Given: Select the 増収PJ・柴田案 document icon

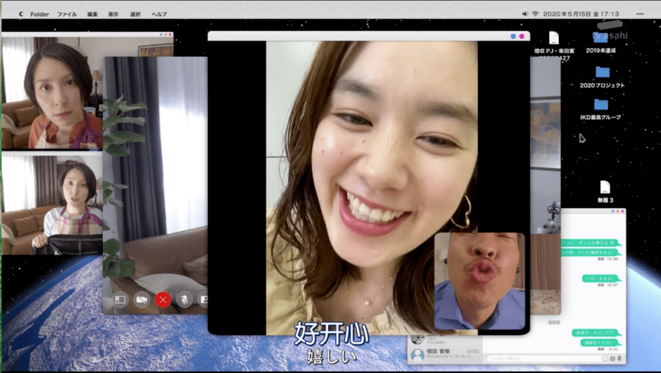Looking at the screenshot, I should [554, 39].
